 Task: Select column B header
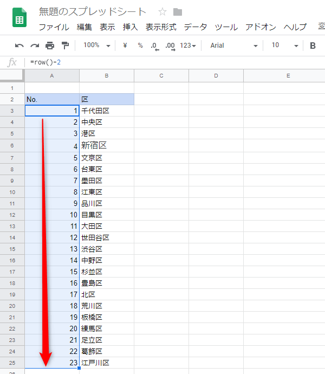(x=107, y=76)
